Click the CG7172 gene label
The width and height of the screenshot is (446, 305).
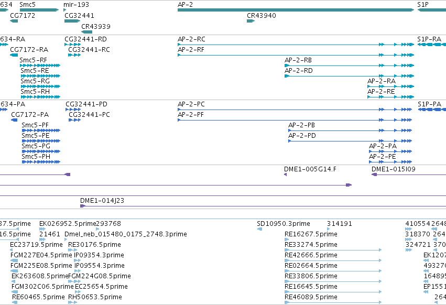(x=23, y=15)
